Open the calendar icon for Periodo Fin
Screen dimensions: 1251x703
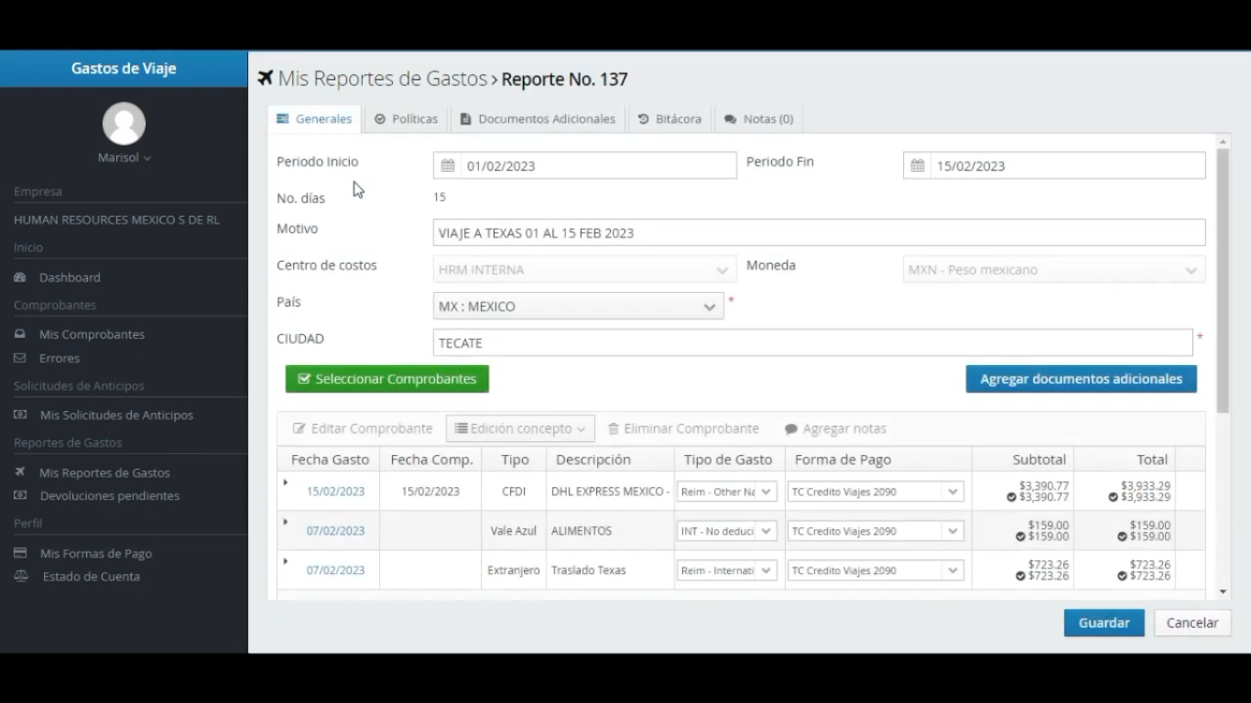point(917,166)
